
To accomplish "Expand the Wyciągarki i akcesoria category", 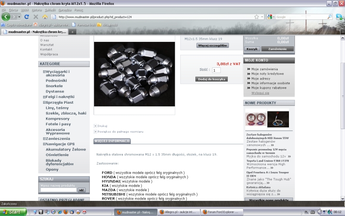I will 44,72.
